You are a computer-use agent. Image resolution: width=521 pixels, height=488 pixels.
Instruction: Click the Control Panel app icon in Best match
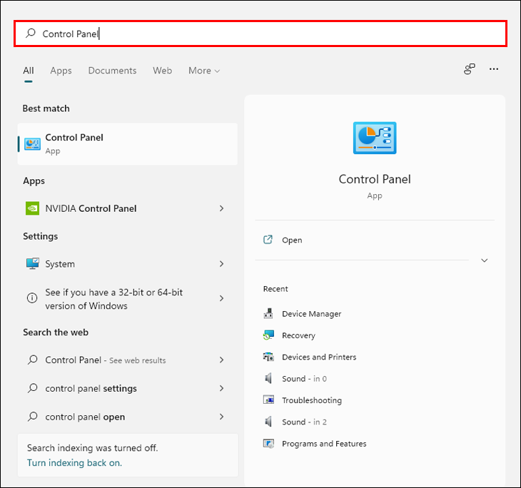coord(33,143)
